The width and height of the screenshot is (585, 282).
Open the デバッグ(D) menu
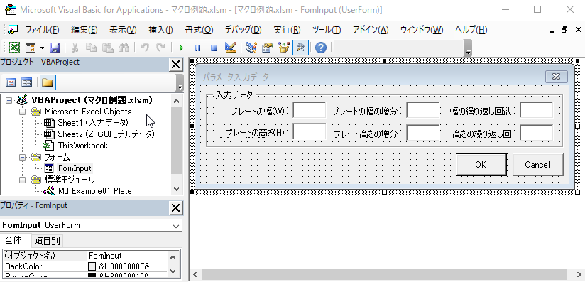pyautogui.click(x=243, y=30)
